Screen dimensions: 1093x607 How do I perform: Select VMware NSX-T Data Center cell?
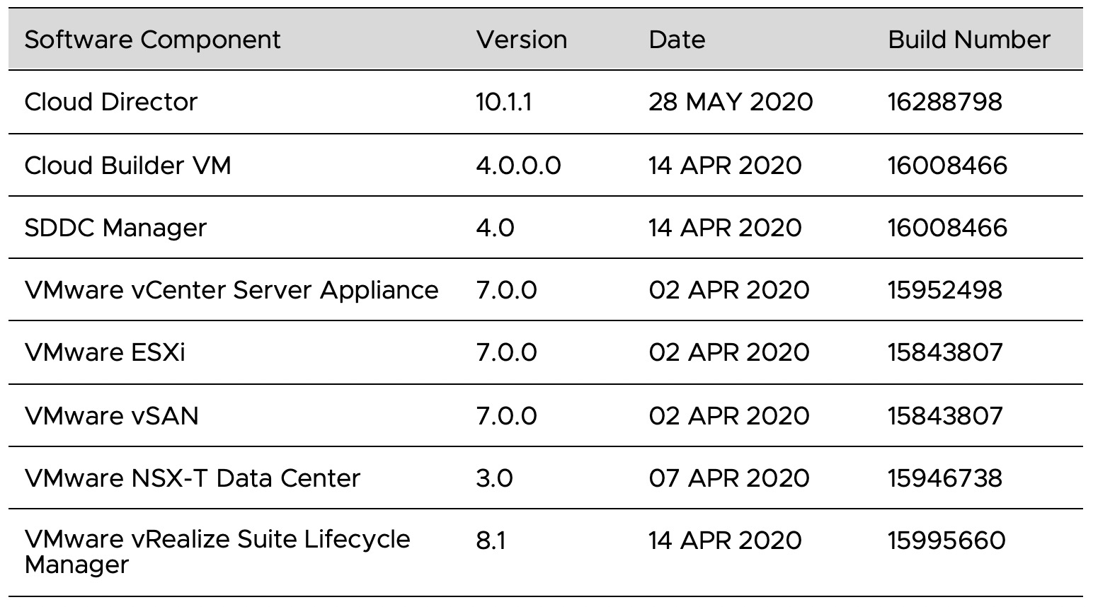192,478
